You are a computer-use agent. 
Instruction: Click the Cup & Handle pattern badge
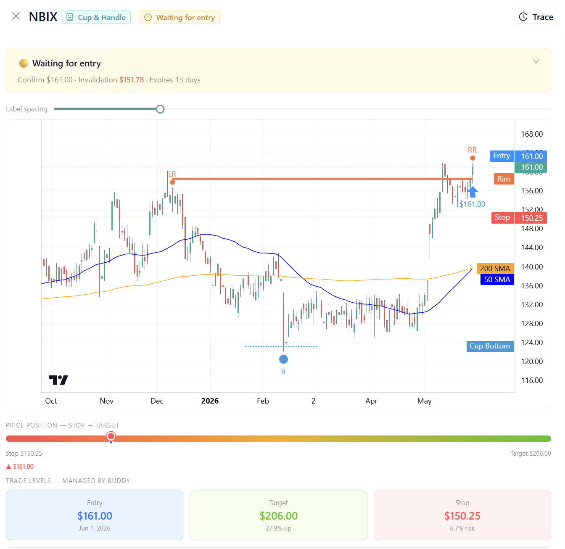(96, 17)
